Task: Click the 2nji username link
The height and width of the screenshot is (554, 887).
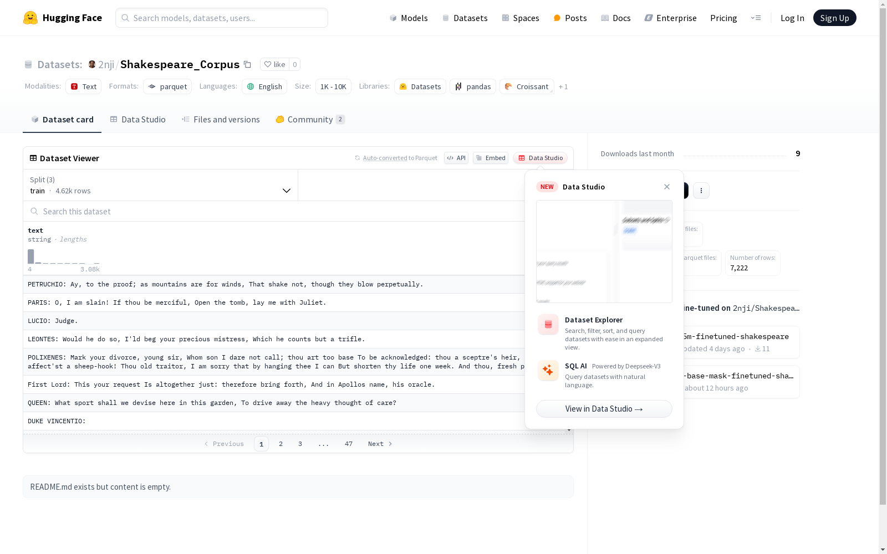Action: tap(106, 64)
